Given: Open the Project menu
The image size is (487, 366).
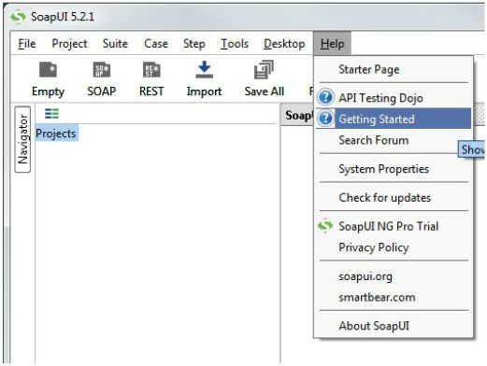Looking at the screenshot, I should pyautogui.click(x=69, y=44).
